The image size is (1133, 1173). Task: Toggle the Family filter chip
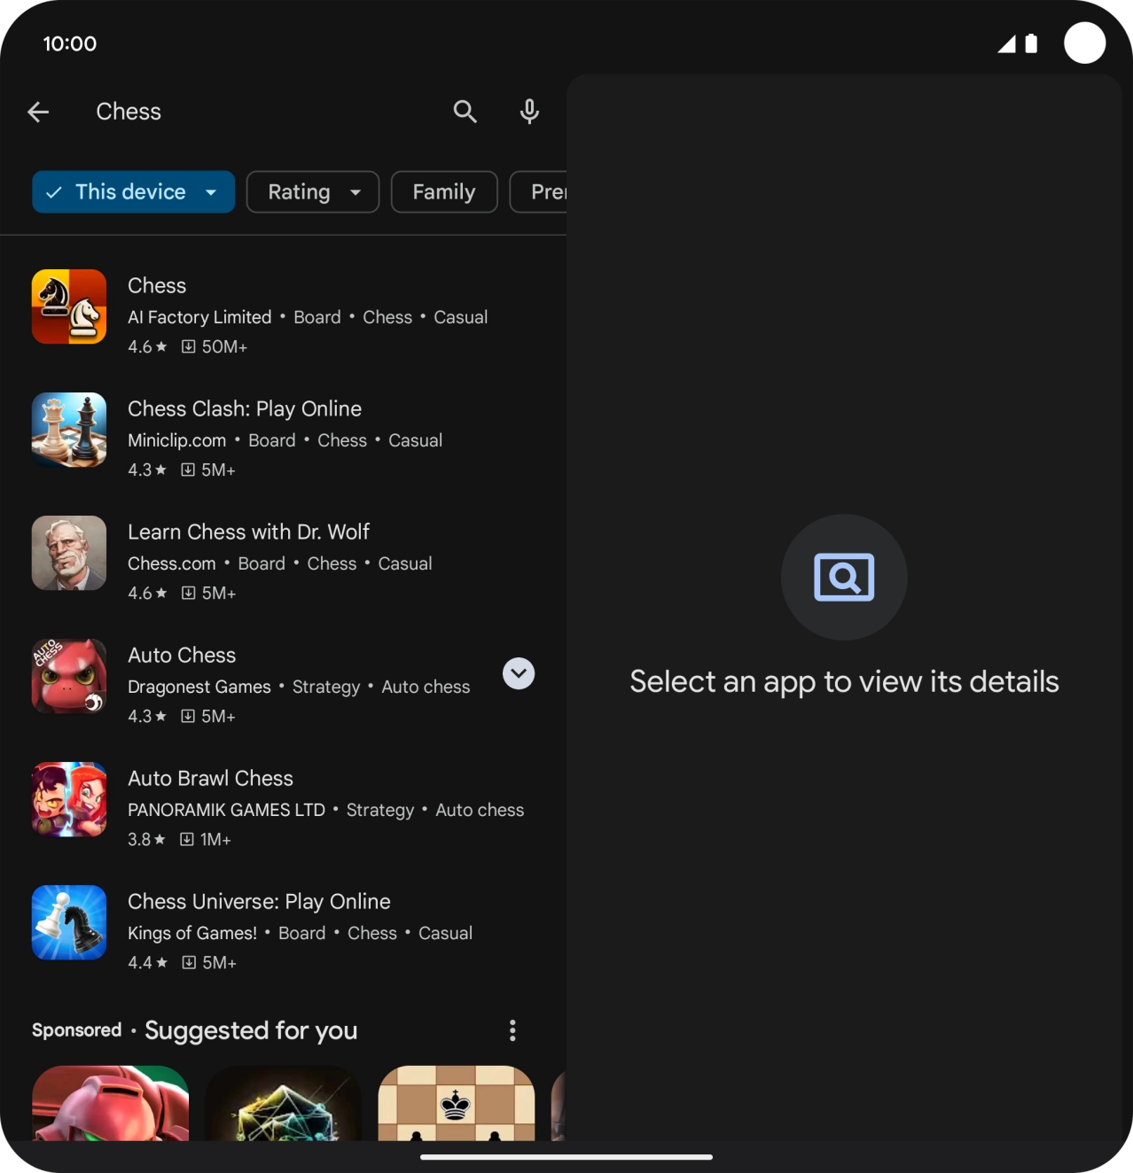[x=443, y=191]
